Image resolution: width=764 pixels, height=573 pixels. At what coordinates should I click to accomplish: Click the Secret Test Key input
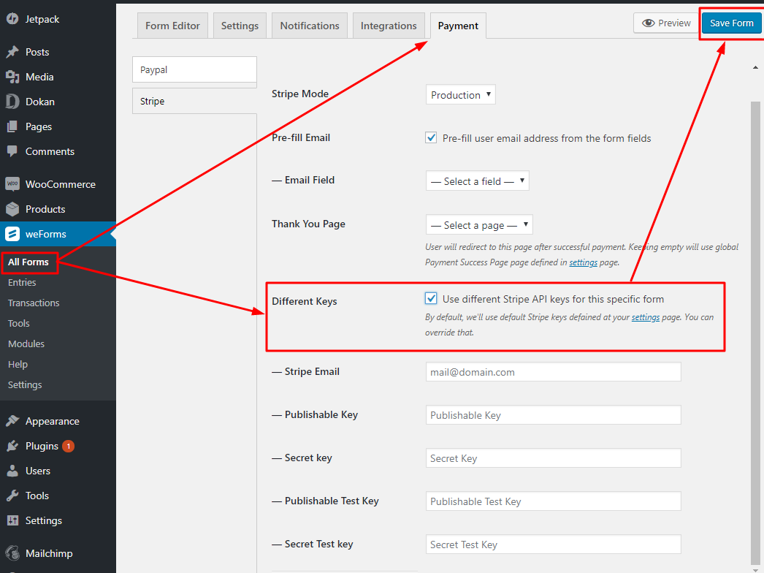(x=553, y=544)
